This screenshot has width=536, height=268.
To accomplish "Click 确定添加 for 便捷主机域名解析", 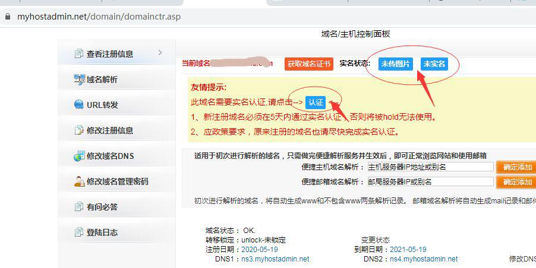I will (x=517, y=167).
